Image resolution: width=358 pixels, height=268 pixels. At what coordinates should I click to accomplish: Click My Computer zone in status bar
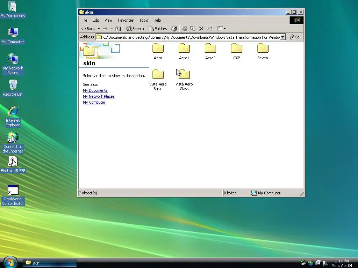266,193
